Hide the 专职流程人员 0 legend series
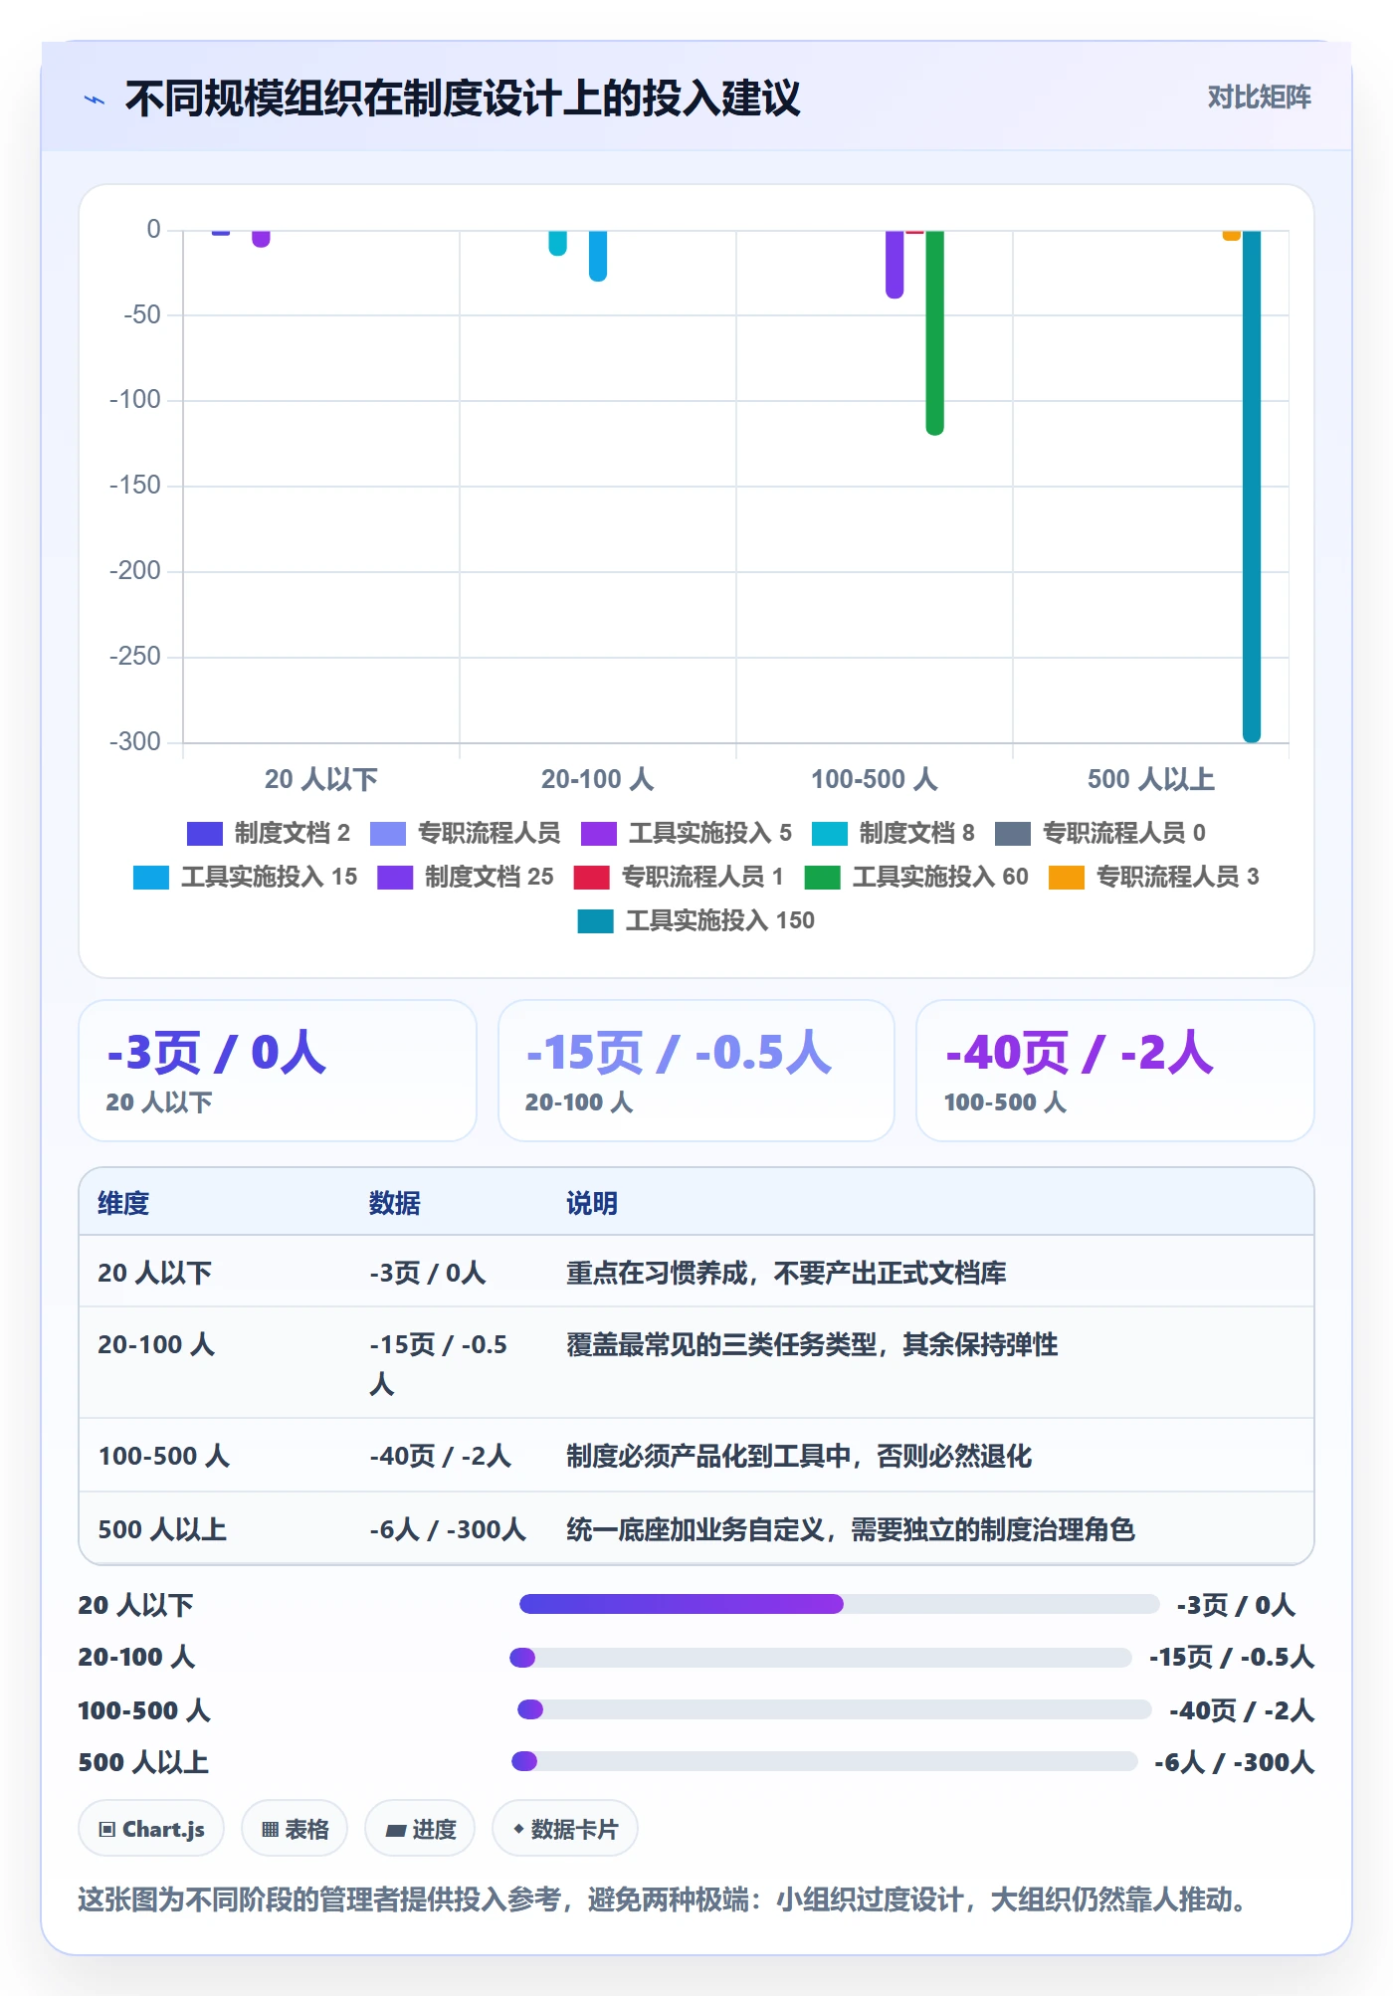Viewport: 1393px width, 1996px height. coord(1100,833)
